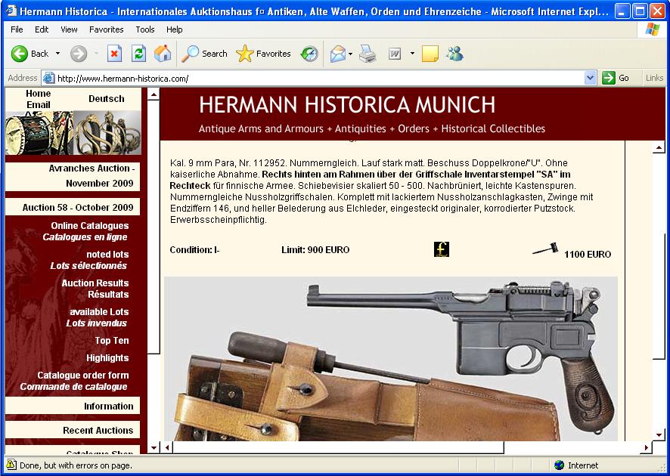
Task: Click the auction hammer icon
Action: pyautogui.click(x=546, y=249)
